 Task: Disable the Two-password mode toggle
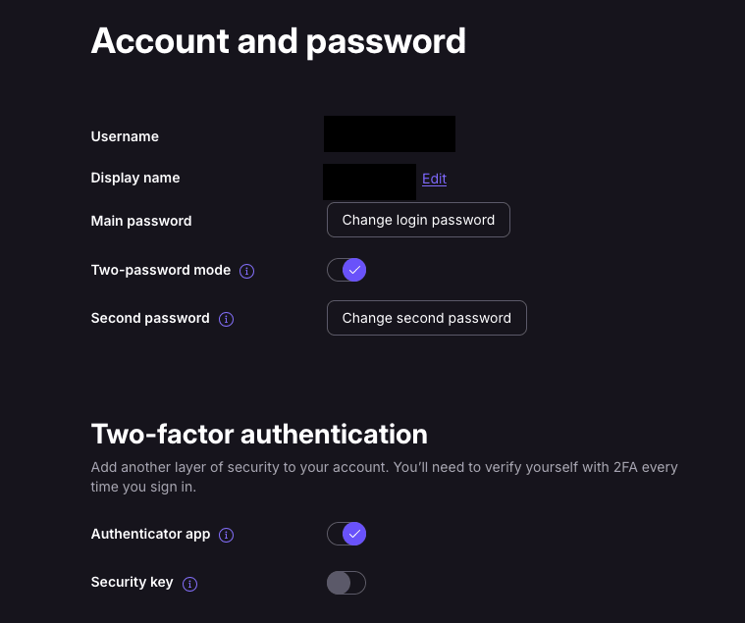coord(346,270)
